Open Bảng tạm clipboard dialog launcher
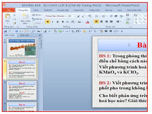 point(18,27)
